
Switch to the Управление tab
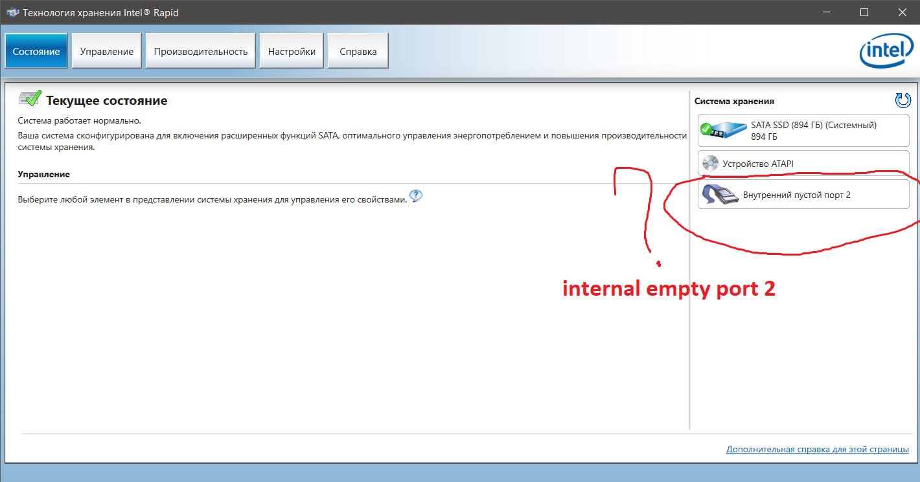106,50
